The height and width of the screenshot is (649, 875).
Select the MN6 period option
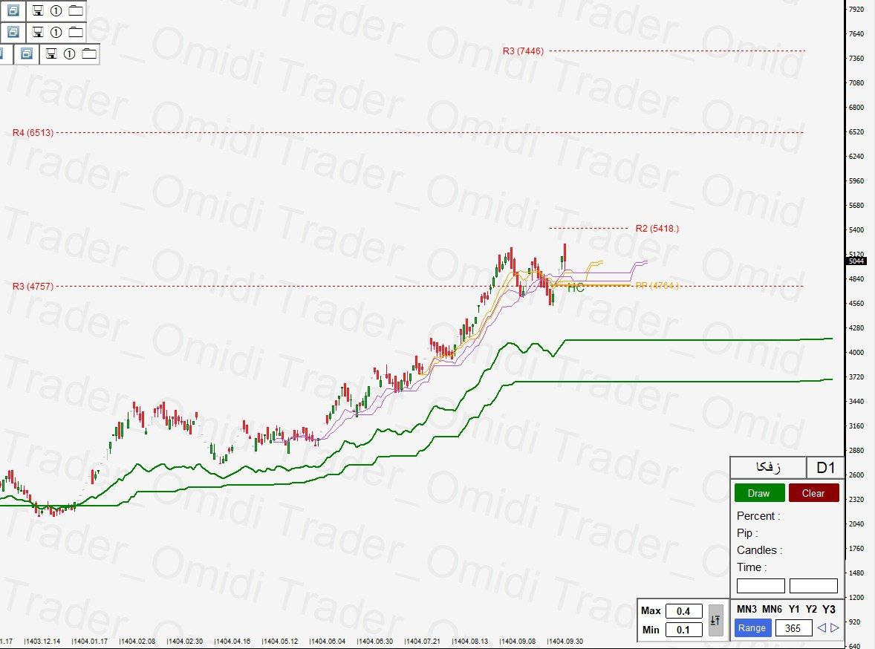pos(772,609)
